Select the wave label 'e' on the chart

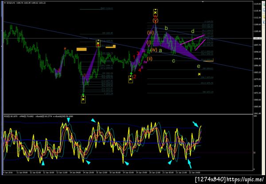[199, 67]
